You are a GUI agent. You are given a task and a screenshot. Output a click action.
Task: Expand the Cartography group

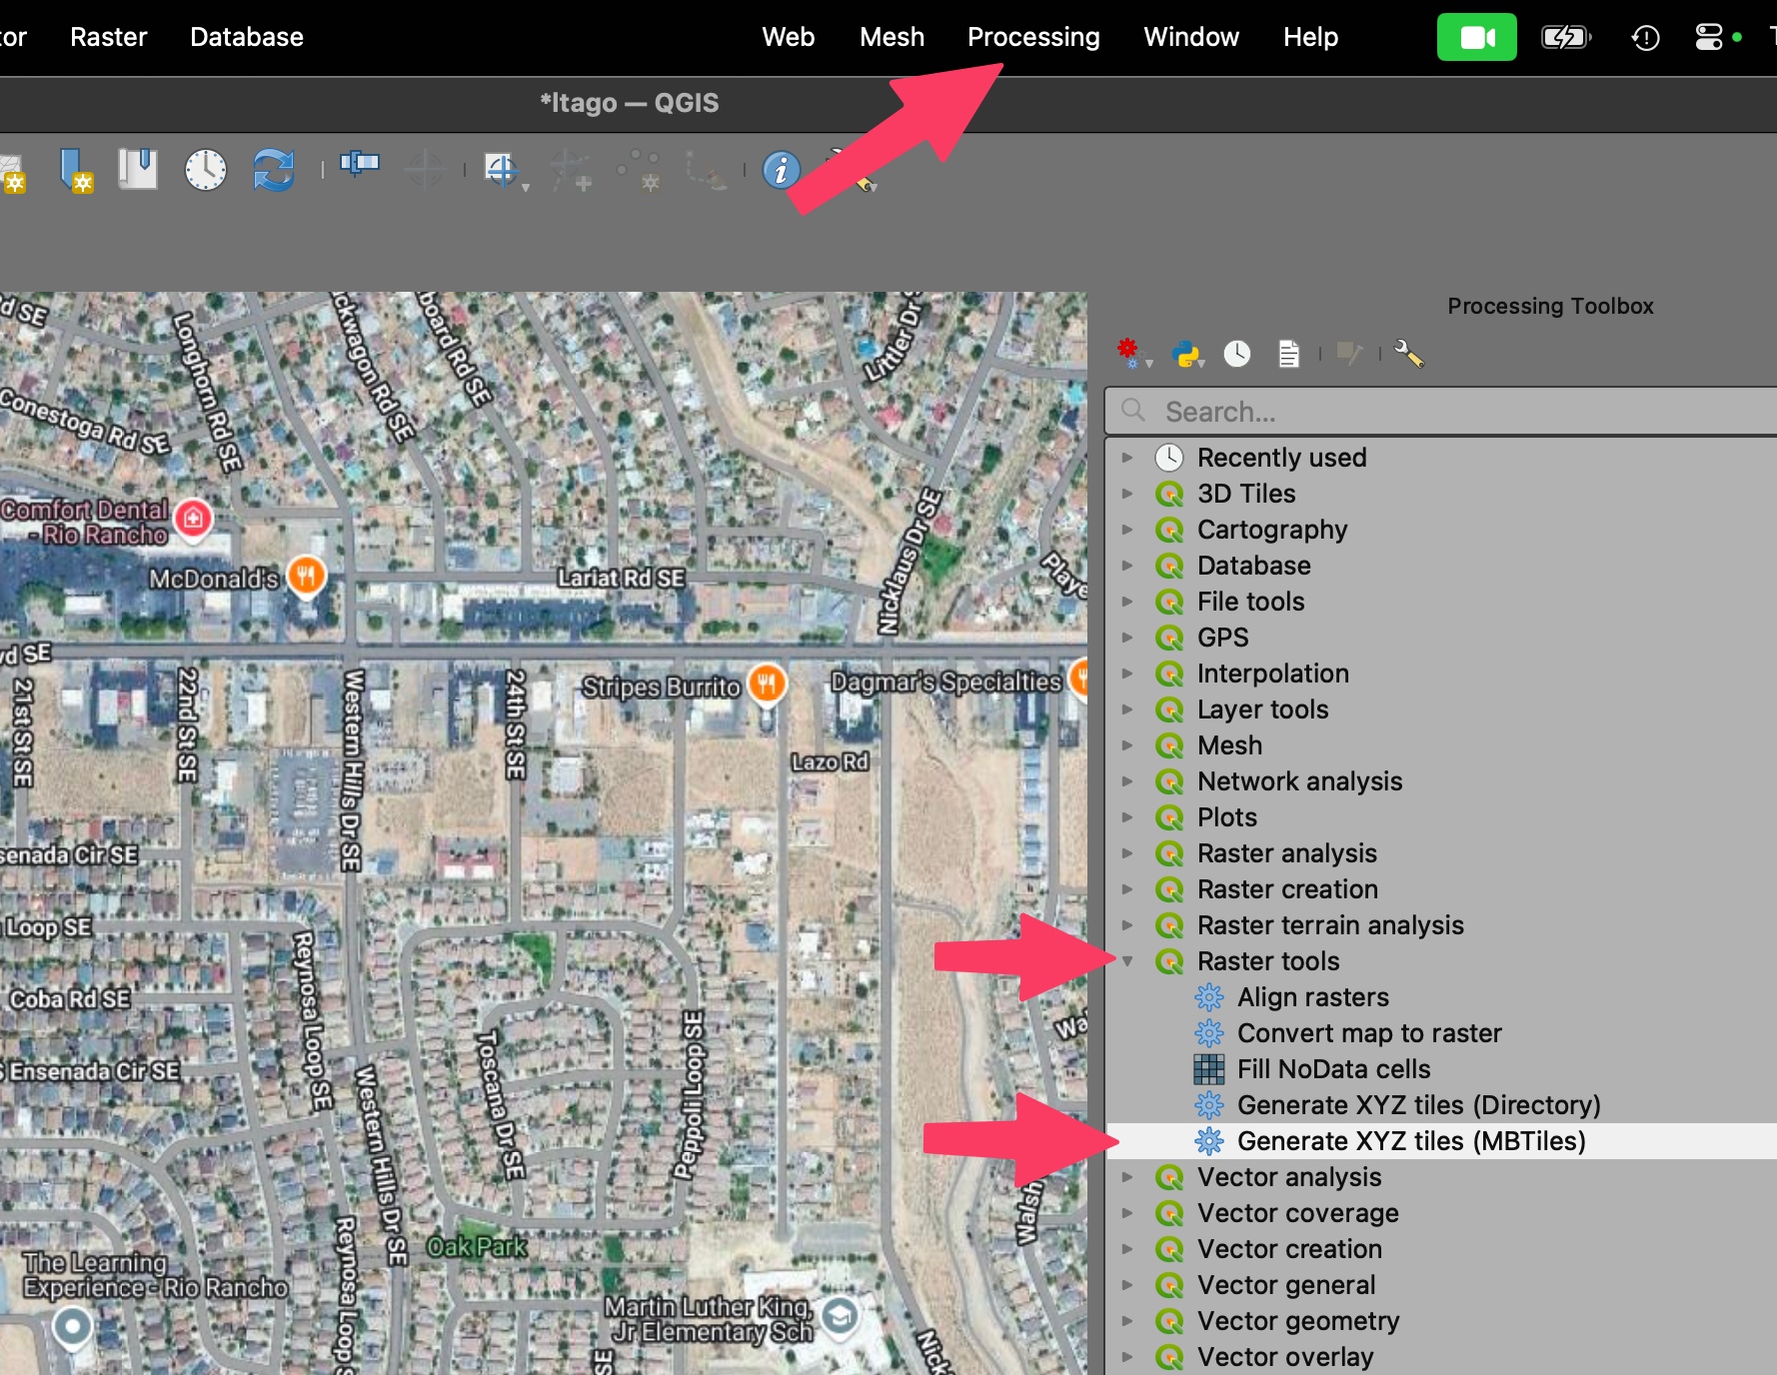coord(1127,530)
